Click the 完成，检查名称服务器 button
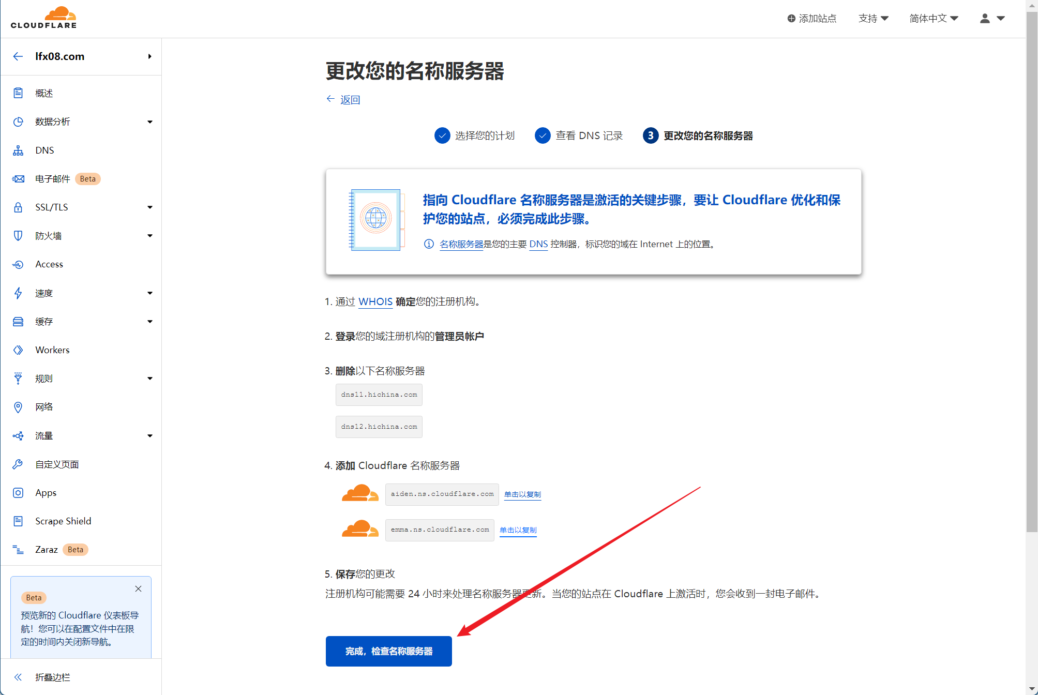 tap(388, 651)
